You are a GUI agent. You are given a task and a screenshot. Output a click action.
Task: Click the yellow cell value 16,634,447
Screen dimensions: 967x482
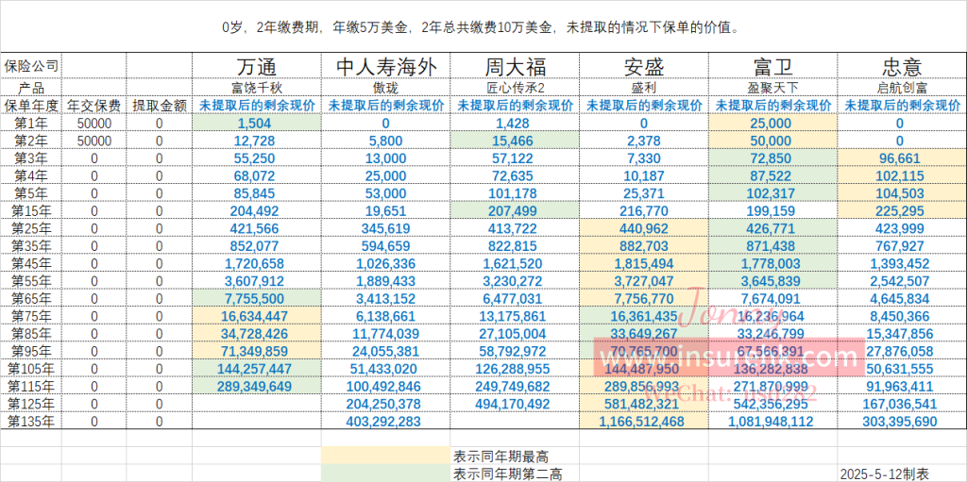coord(257,317)
